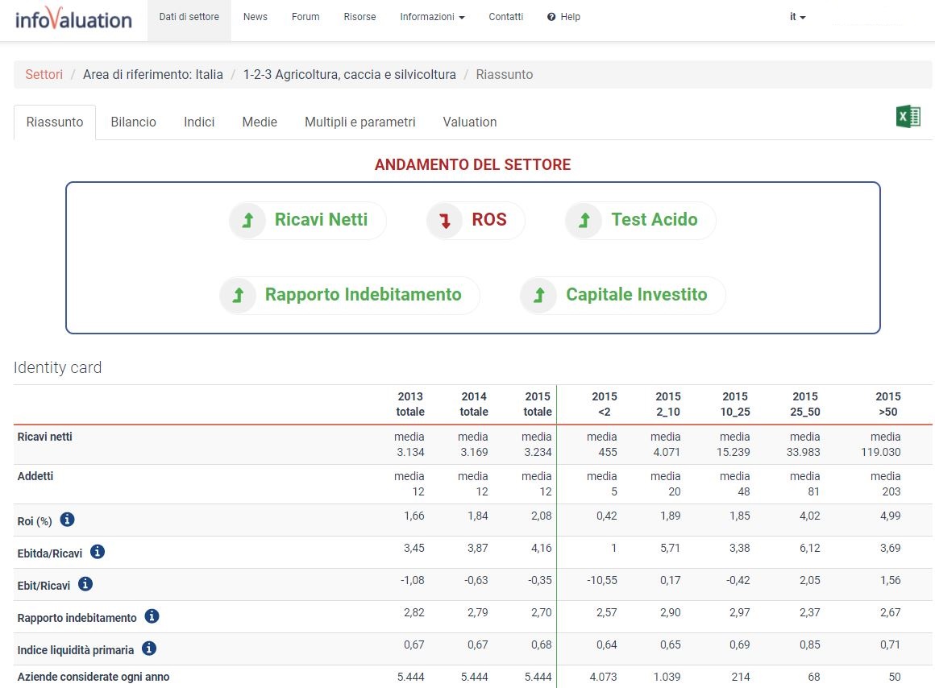Select the Riassunto tab
Image resolution: width=935 pixels, height=688 pixels.
[55, 122]
